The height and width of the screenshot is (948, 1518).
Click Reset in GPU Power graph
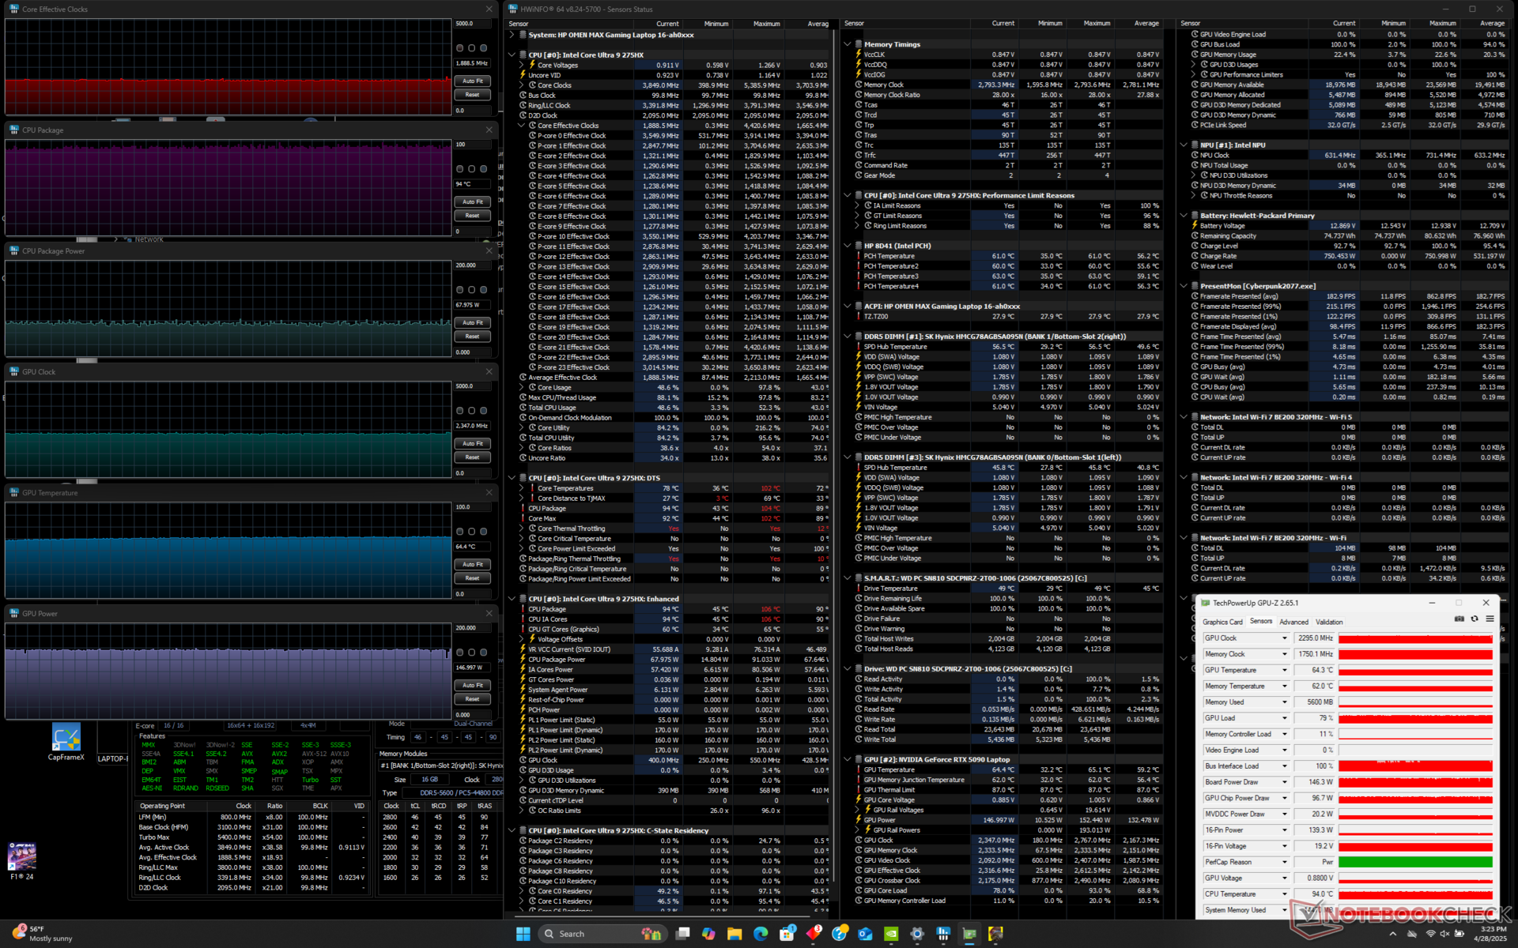pos(473,699)
